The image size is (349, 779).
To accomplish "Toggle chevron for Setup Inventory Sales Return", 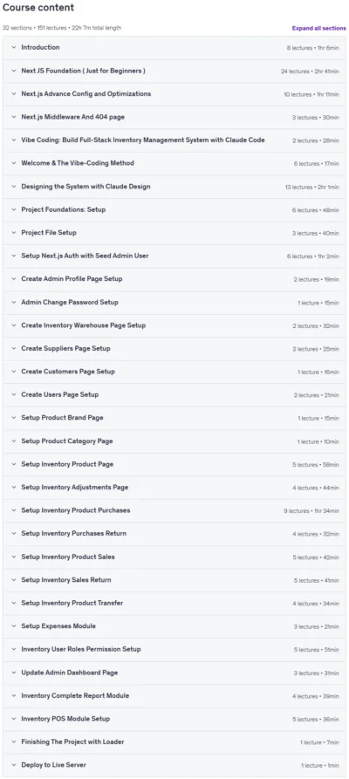I will tap(14, 580).
